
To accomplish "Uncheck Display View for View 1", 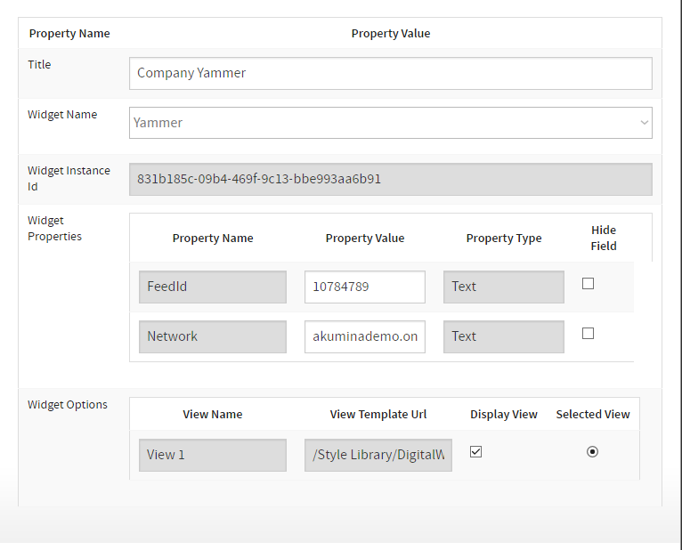I will tap(475, 452).
